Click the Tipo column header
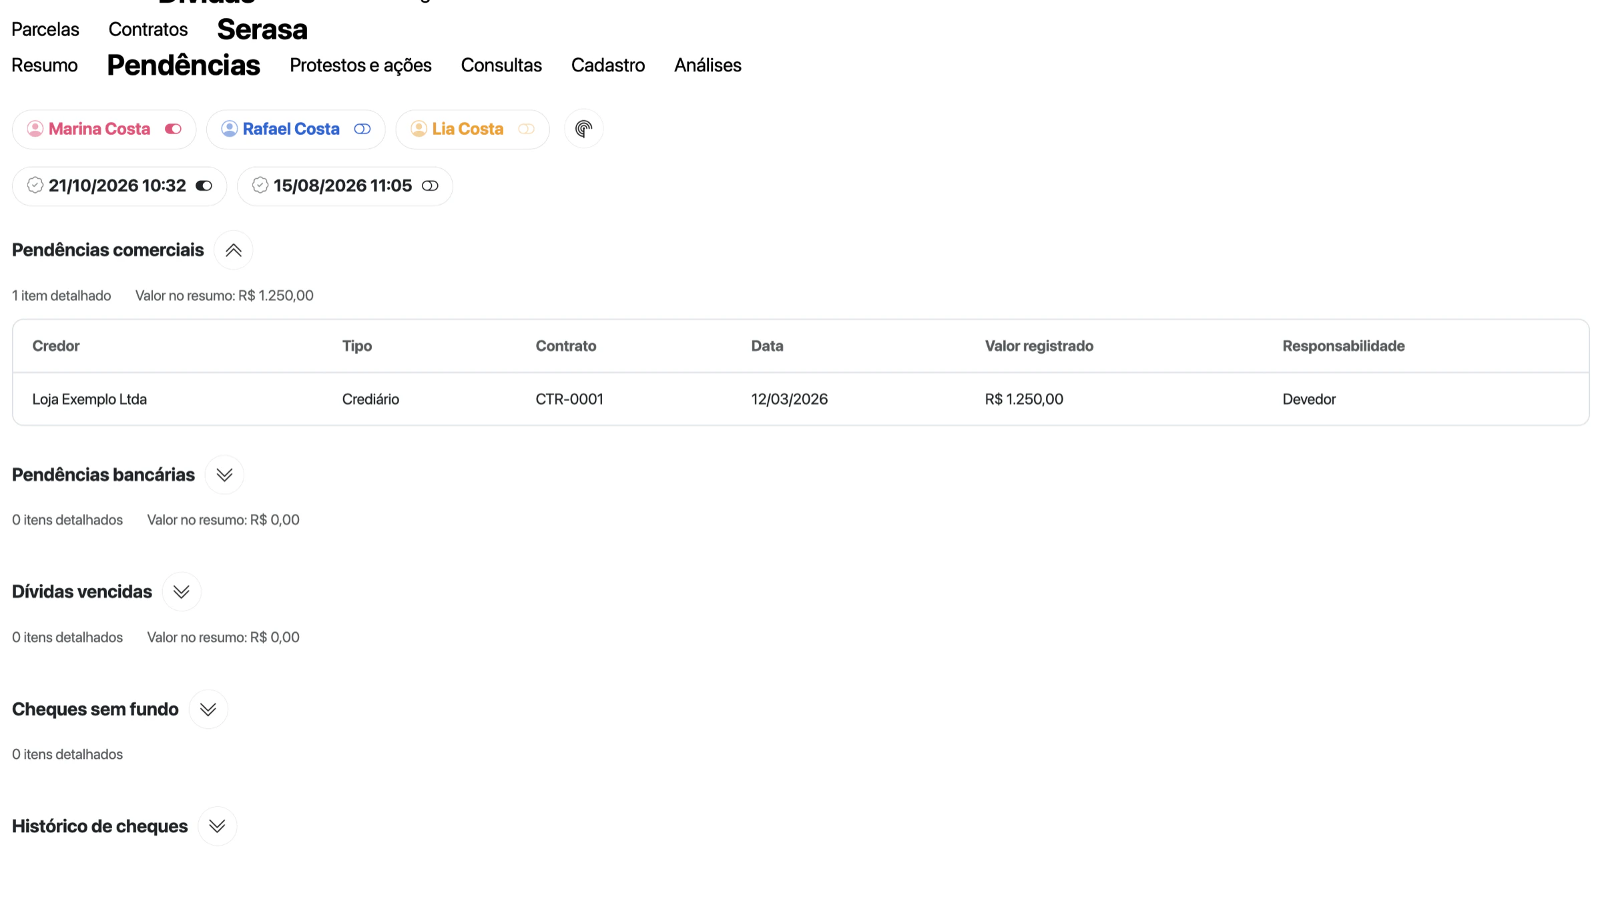The image size is (1602, 899). 357,346
